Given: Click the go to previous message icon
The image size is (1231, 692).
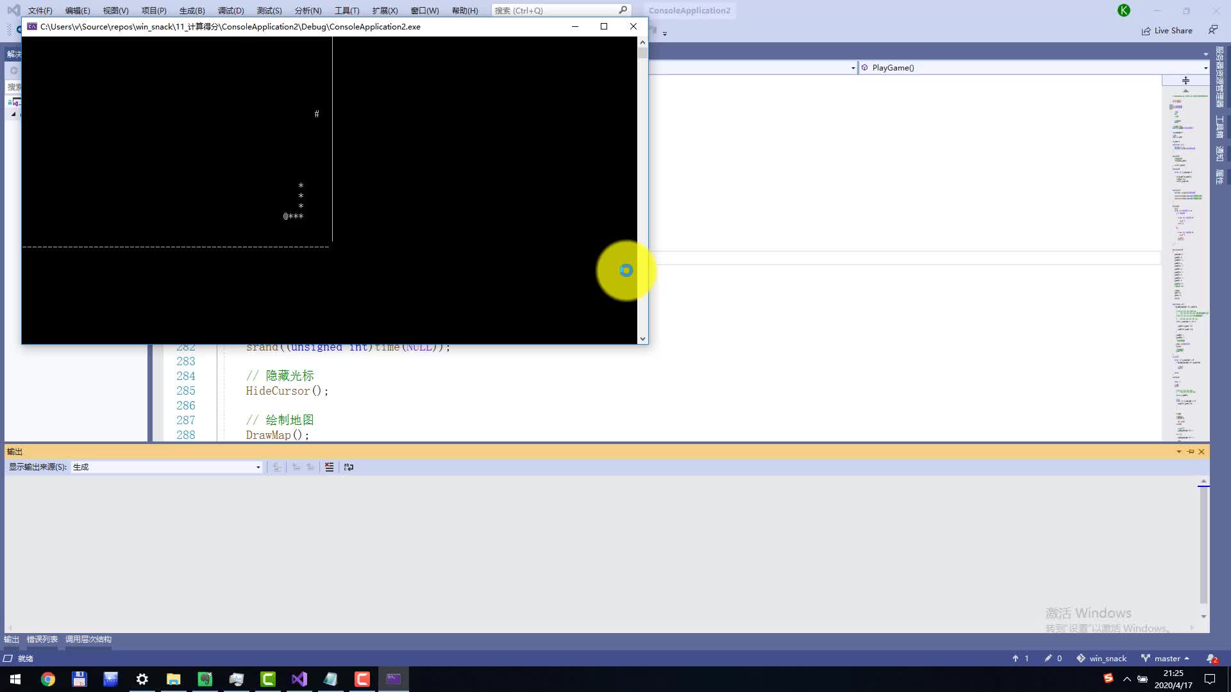Looking at the screenshot, I should tap(296, 467).
